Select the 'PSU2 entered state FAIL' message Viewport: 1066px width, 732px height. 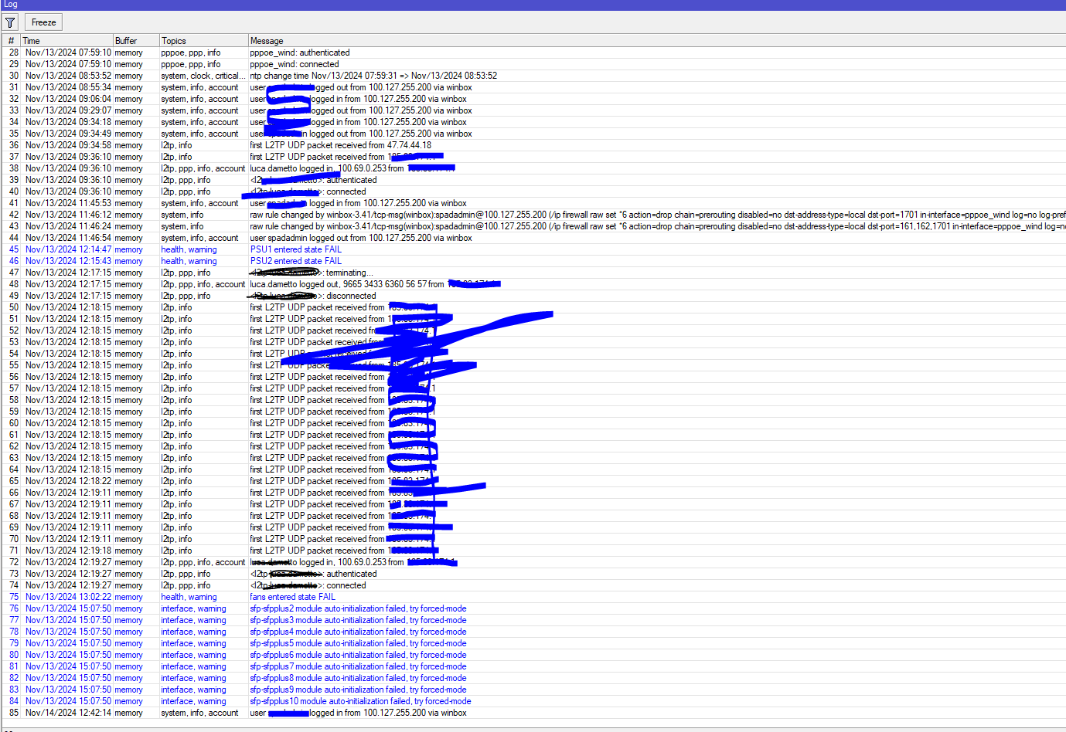[296, 261]
